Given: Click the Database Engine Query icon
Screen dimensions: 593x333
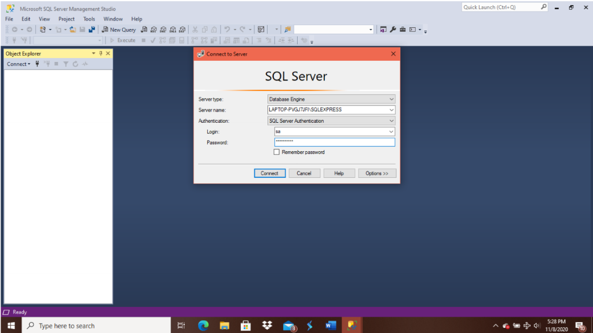Looking at the screenshot, I should [x=144, y=30].
